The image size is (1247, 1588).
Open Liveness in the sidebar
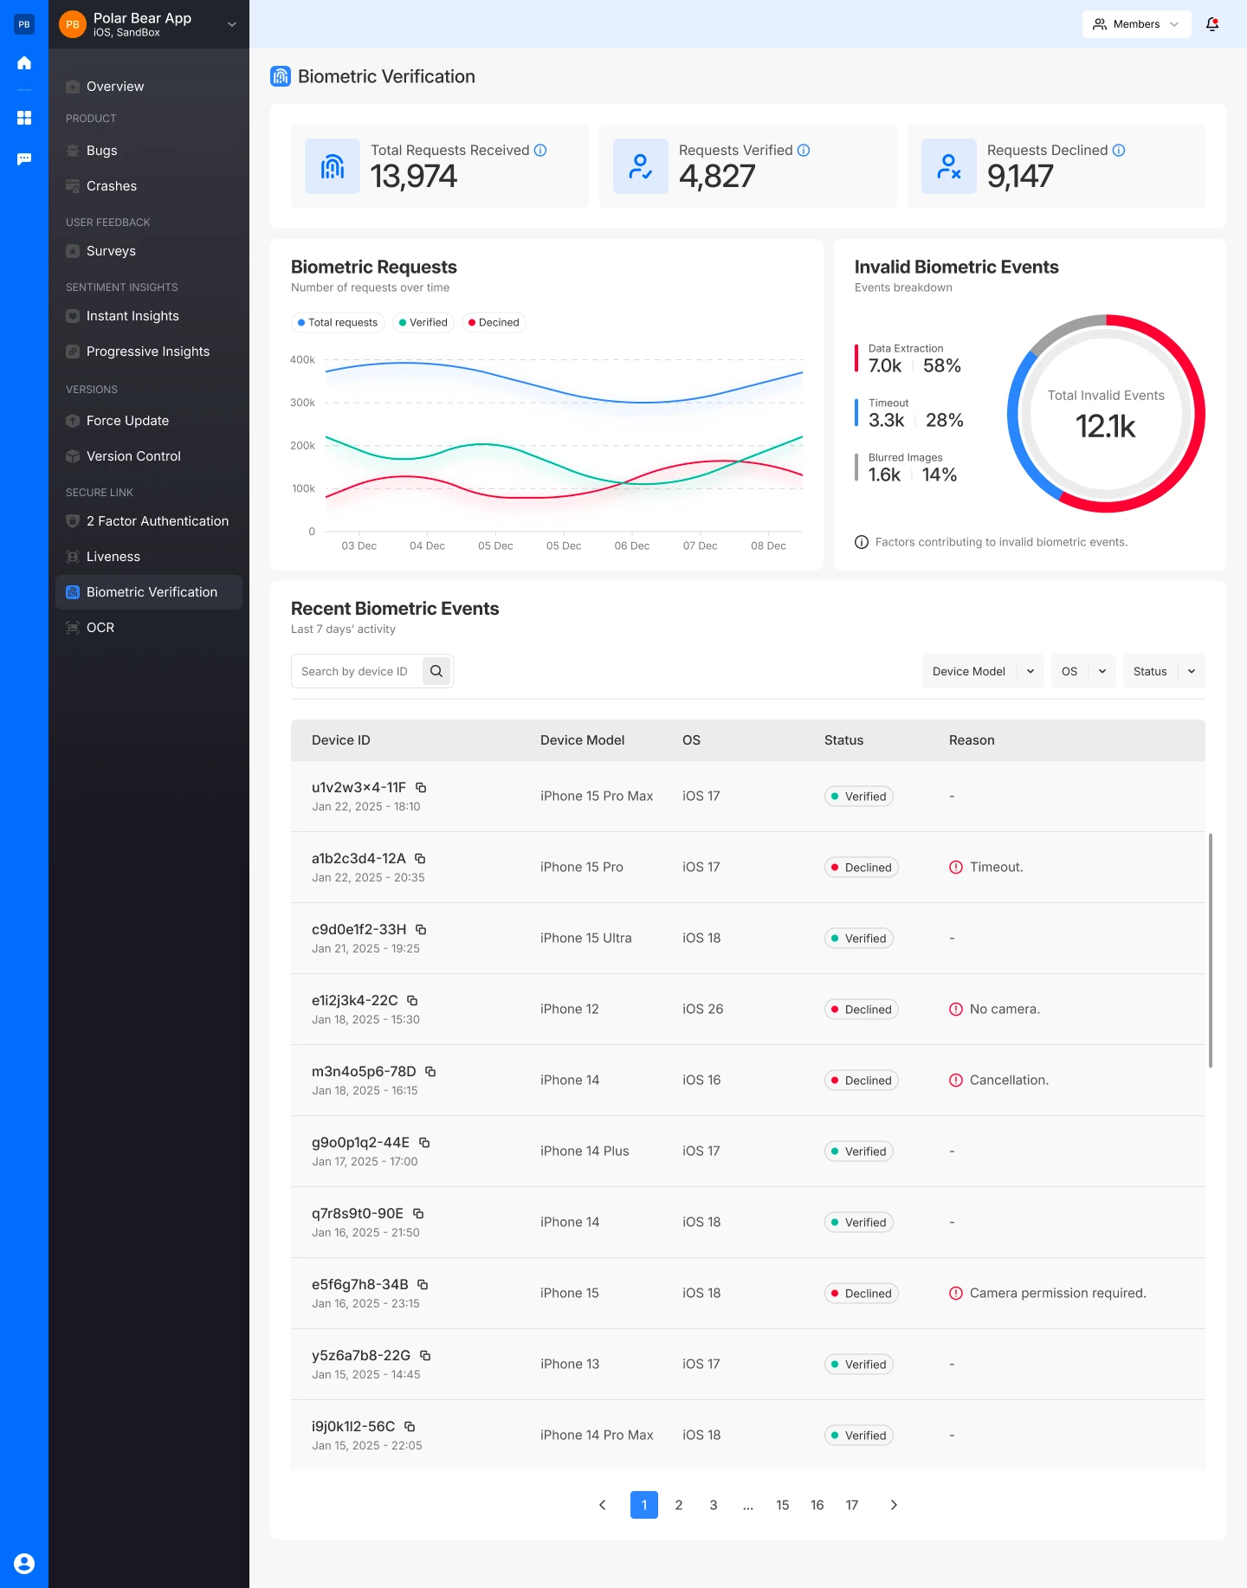(113, 557)
